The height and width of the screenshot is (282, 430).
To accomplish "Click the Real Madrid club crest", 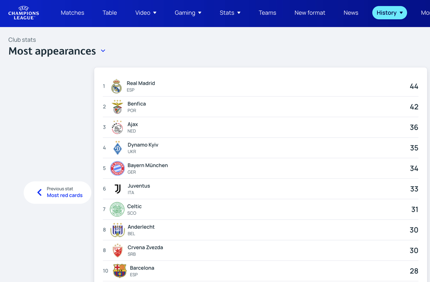I will coord(117,86).
